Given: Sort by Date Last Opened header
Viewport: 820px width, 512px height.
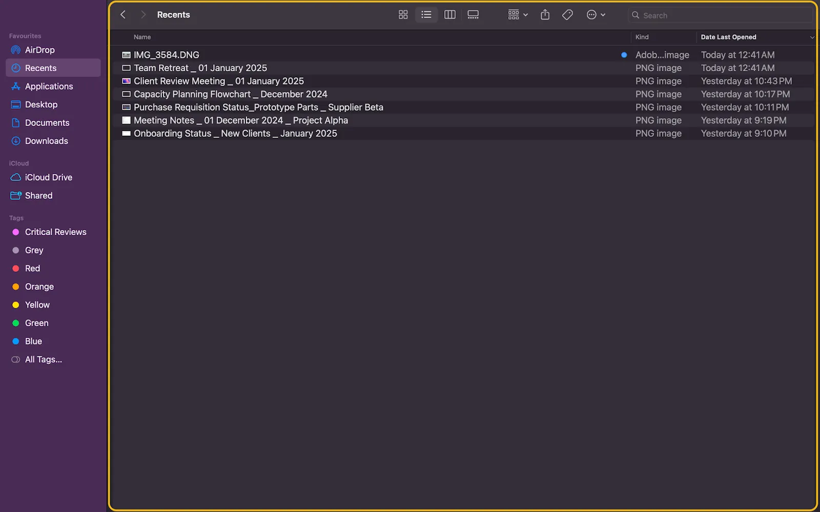Looking at the screenshot, I should click(x=728, y=37).
